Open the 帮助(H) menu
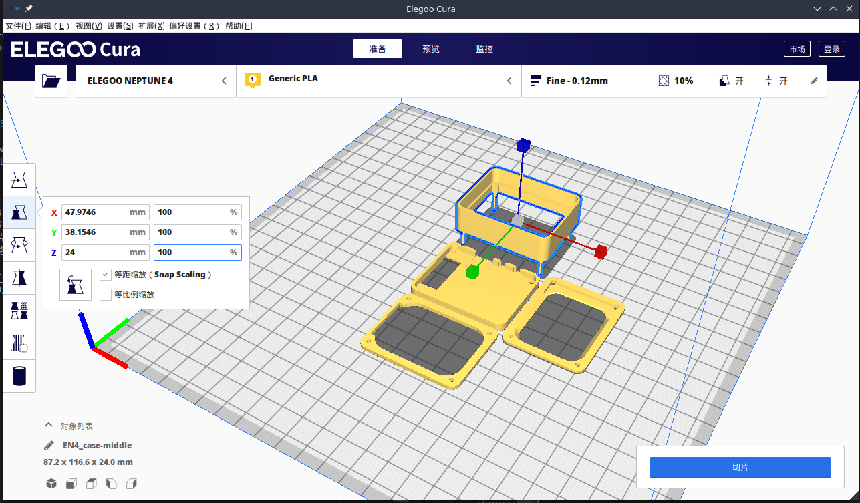This screenshot has width=860, height=503. coord(239,26)
